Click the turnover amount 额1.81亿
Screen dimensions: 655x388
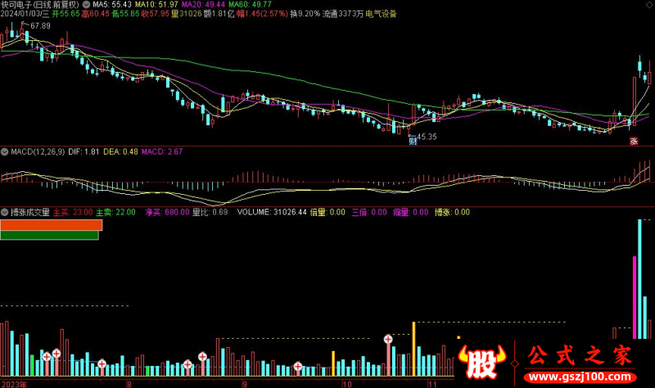point(219,14)
